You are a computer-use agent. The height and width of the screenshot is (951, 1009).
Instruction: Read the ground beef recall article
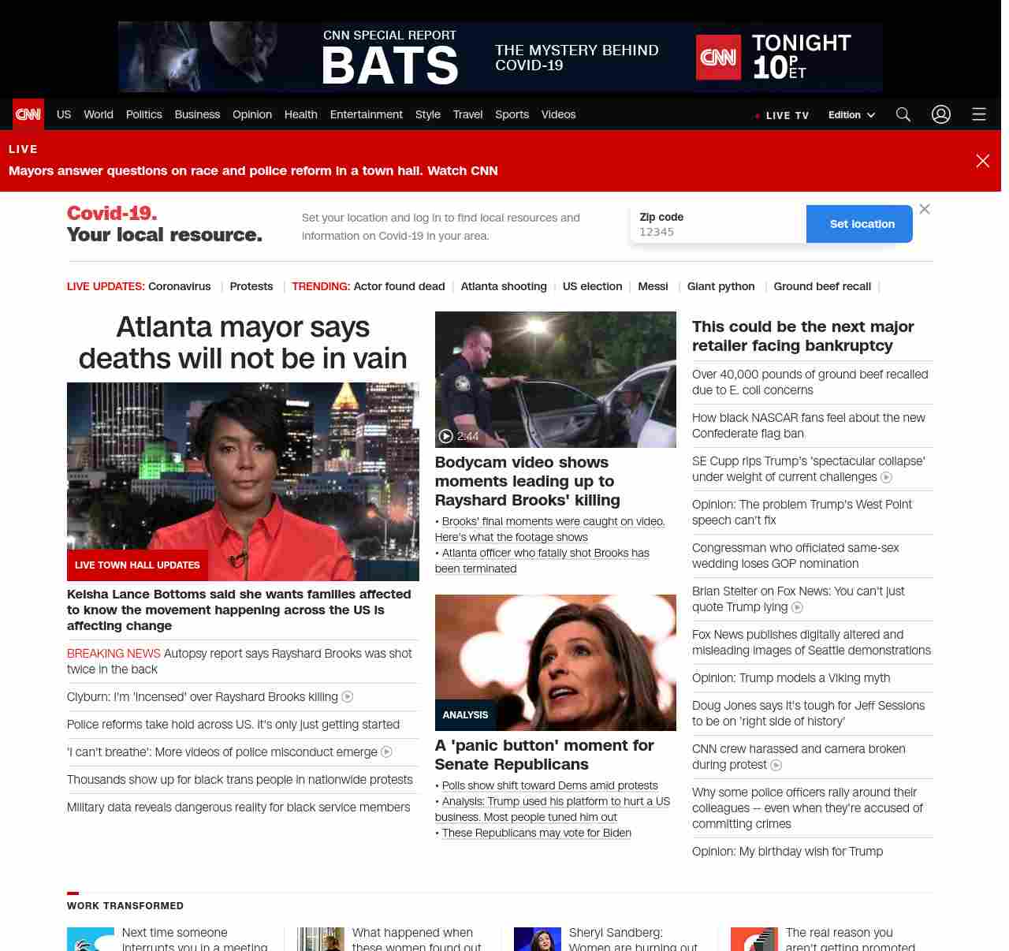click(x=810, y=382)
